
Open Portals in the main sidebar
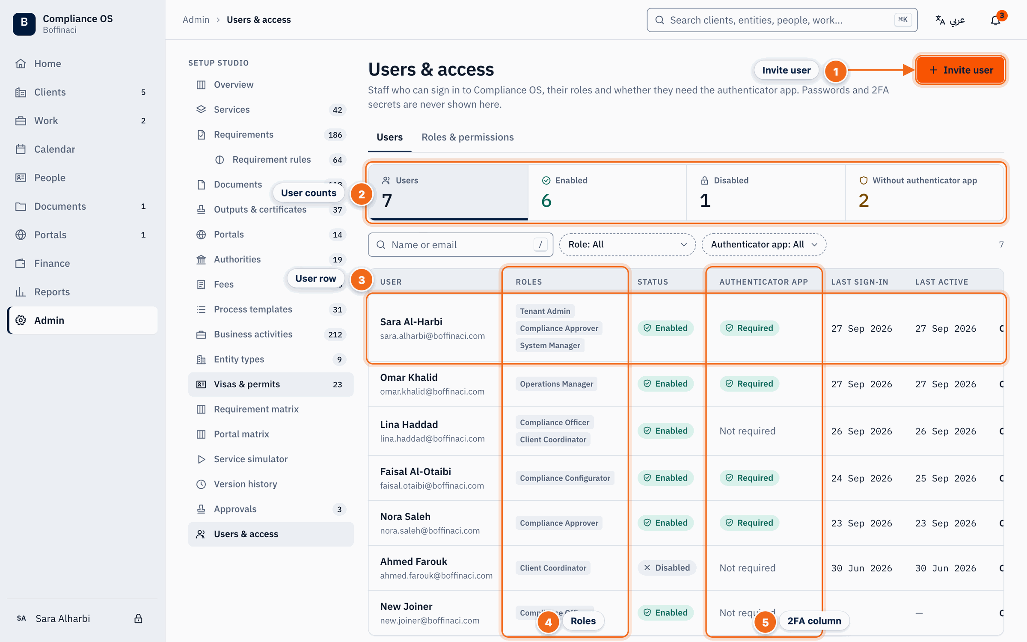pyautogui.click(x=83, y=235)
